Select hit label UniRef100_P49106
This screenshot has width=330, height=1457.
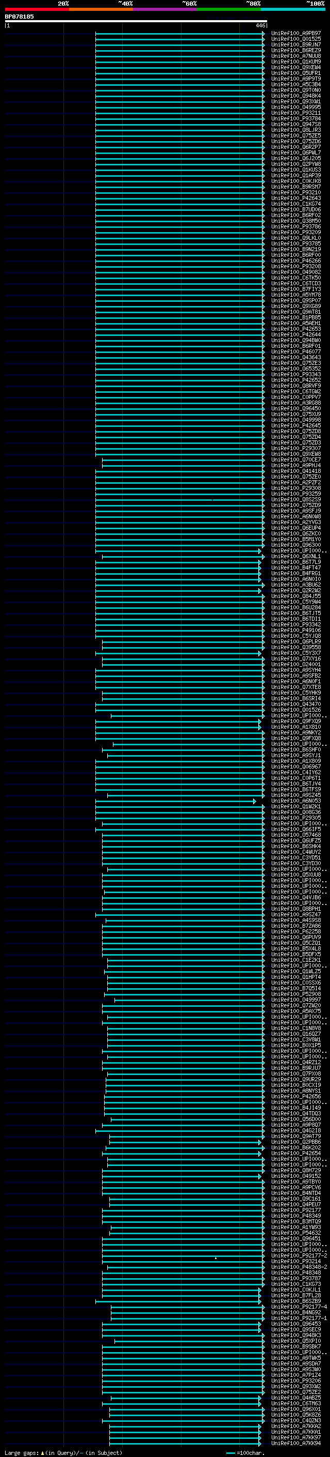pyautogui.click(x=295, y=630)
